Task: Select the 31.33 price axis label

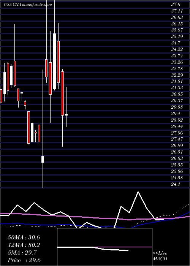Action: pos(177,88)
